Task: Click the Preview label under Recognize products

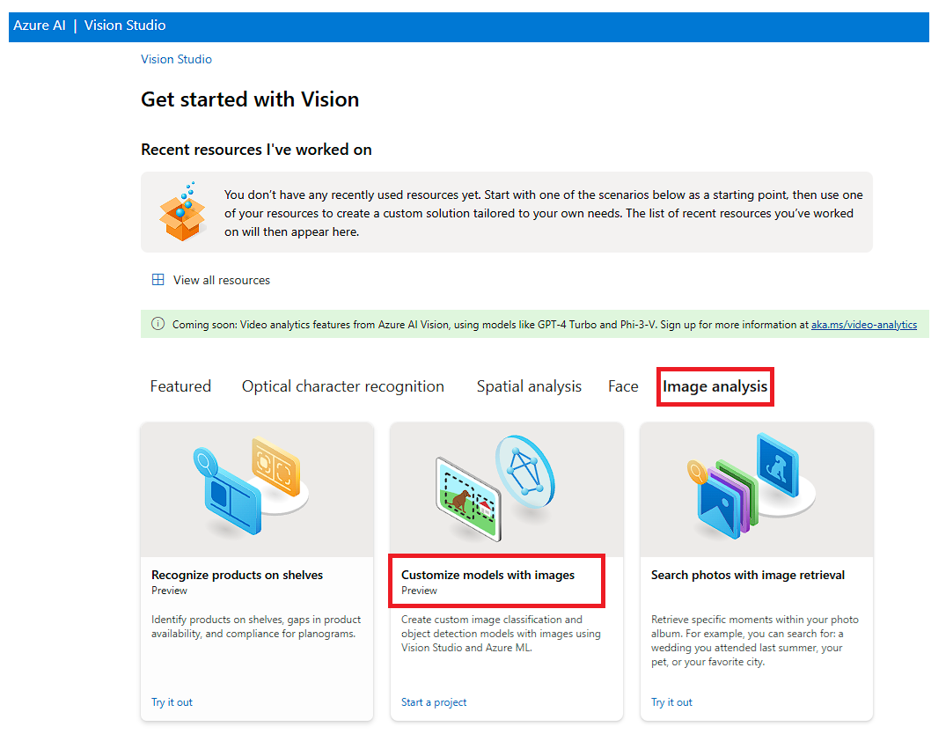Action: (169, 591)
